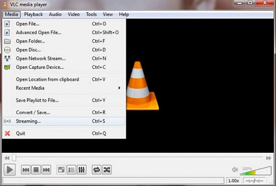The height and width of the screenshot is (186, 276).
Task: Open the Video menu
Action: pyautogui.click(x=74, y=14)
